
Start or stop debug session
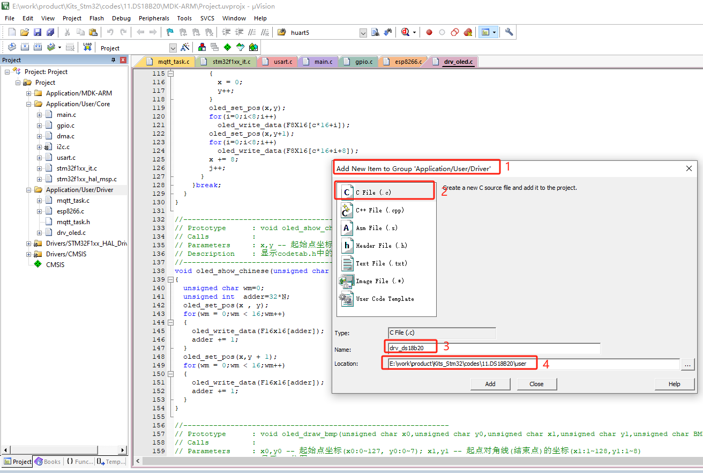(x=406, y=32)
